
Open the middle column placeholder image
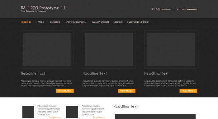pyautogui.click(x=109, y=49)
